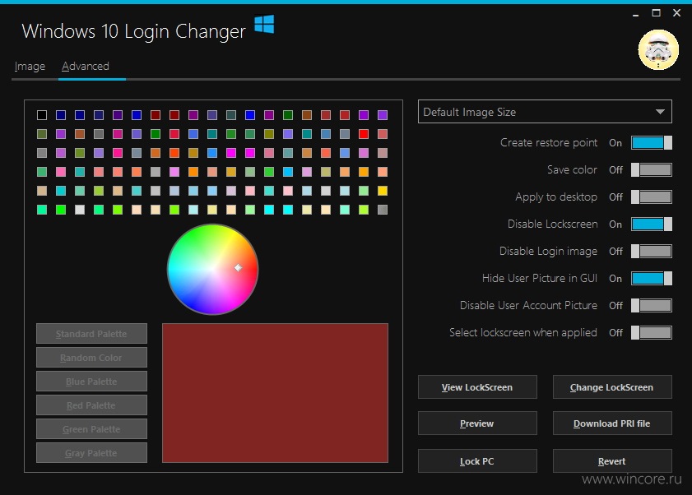Click the large dark red color preview box

tap(275, 393)
